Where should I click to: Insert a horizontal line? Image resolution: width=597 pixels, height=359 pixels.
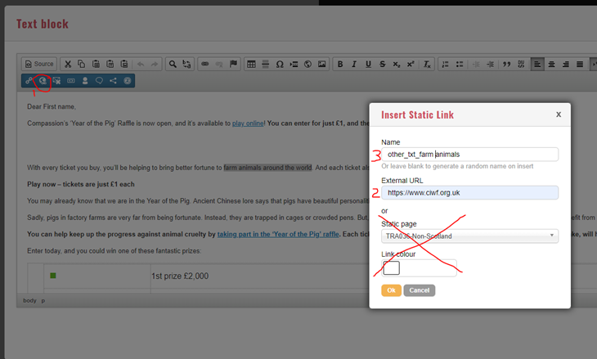tap(265, 64)
